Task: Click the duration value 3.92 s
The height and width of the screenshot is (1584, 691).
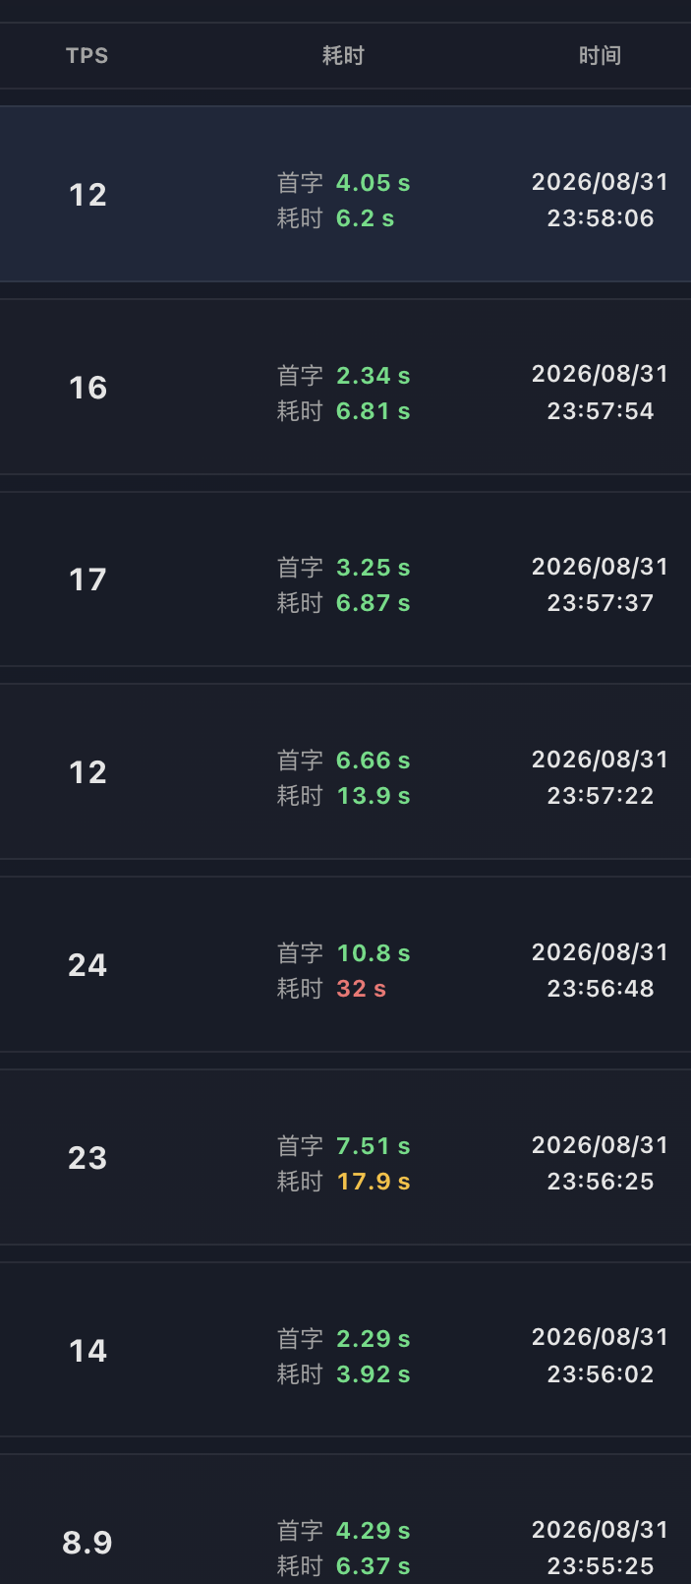Action: tap(373, 1374)
